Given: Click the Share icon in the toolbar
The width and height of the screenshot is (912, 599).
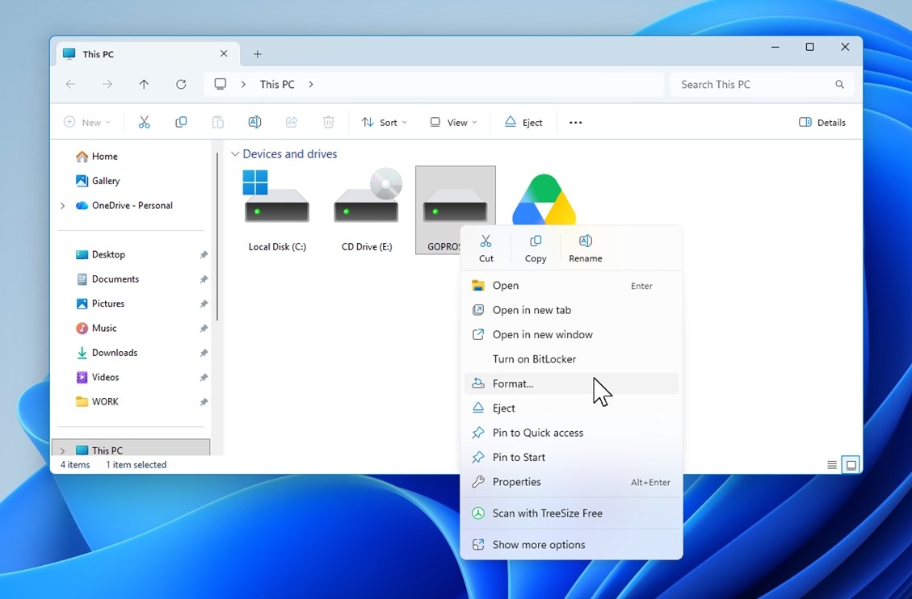Looking at the screenshot, I should point(292,122).
